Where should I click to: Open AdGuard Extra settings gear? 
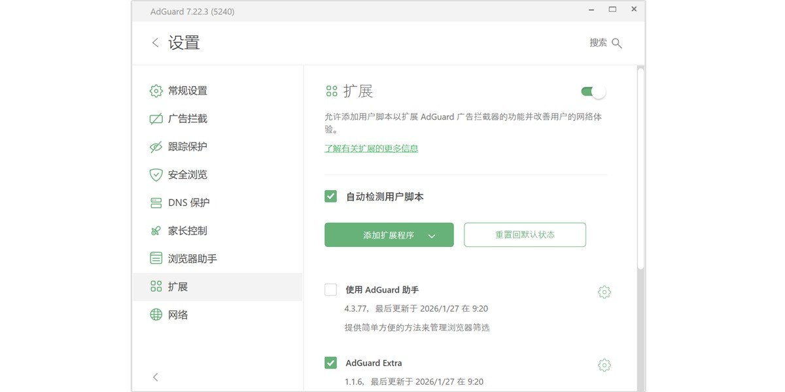coord(604,365)
